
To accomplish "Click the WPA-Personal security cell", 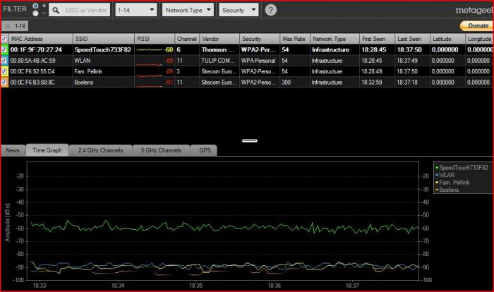I will pos(258,61).
